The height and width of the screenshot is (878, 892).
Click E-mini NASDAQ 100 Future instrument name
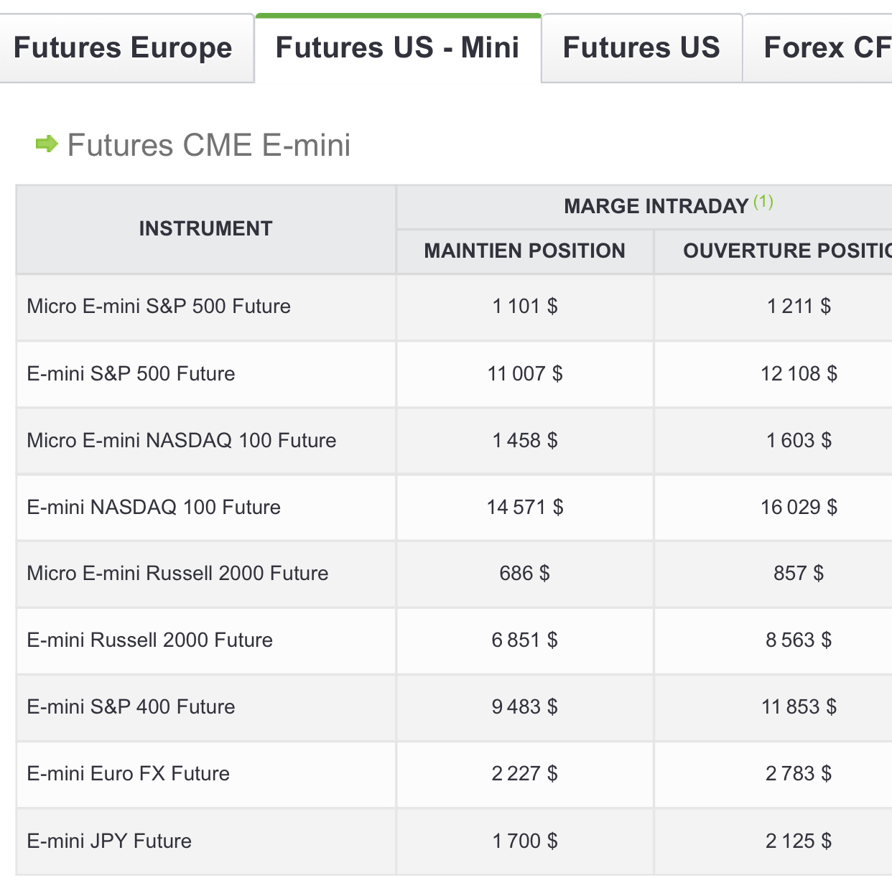154,508
